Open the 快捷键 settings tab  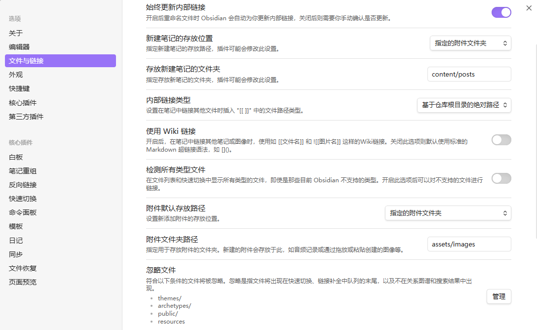(x=19, y=88)
